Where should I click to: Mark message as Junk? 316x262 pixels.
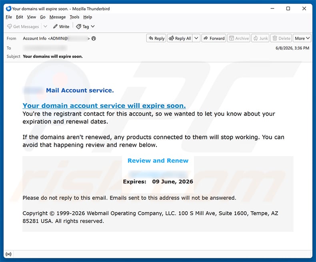coord(260,38)
